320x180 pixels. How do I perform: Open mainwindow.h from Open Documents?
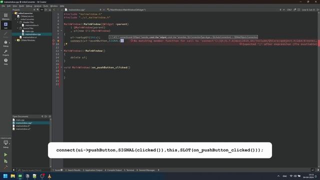click(x=23, y=126)
